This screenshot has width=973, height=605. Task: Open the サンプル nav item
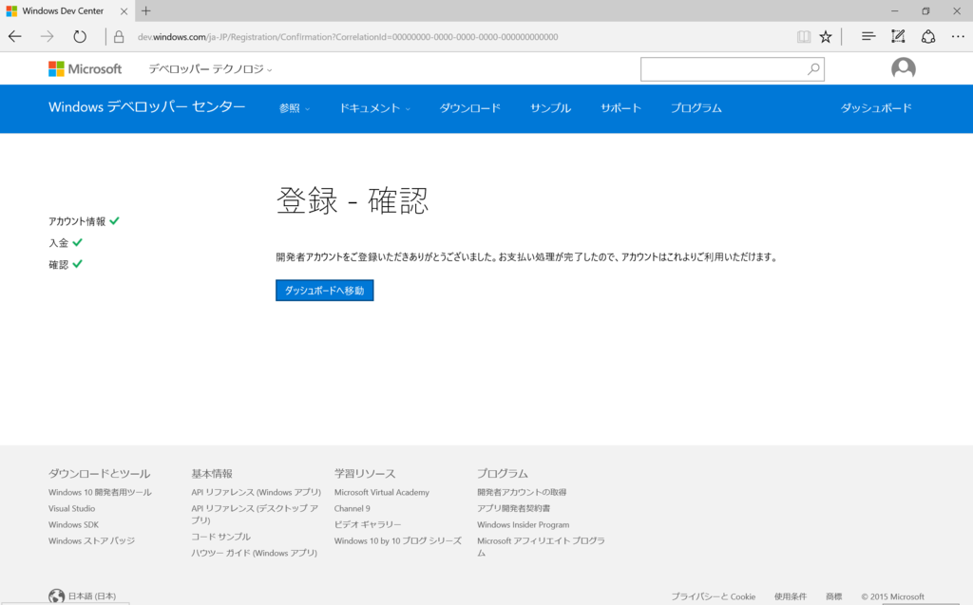(550, 108)
